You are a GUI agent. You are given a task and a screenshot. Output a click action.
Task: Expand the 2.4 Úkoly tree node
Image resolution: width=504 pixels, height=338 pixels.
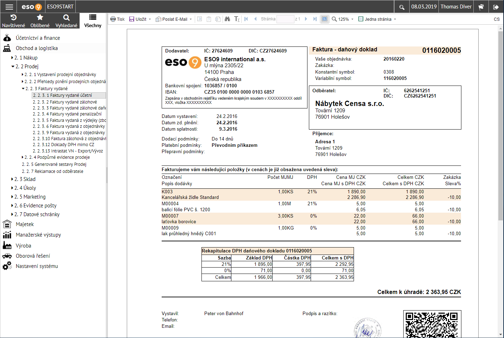[x=12, y=188]
